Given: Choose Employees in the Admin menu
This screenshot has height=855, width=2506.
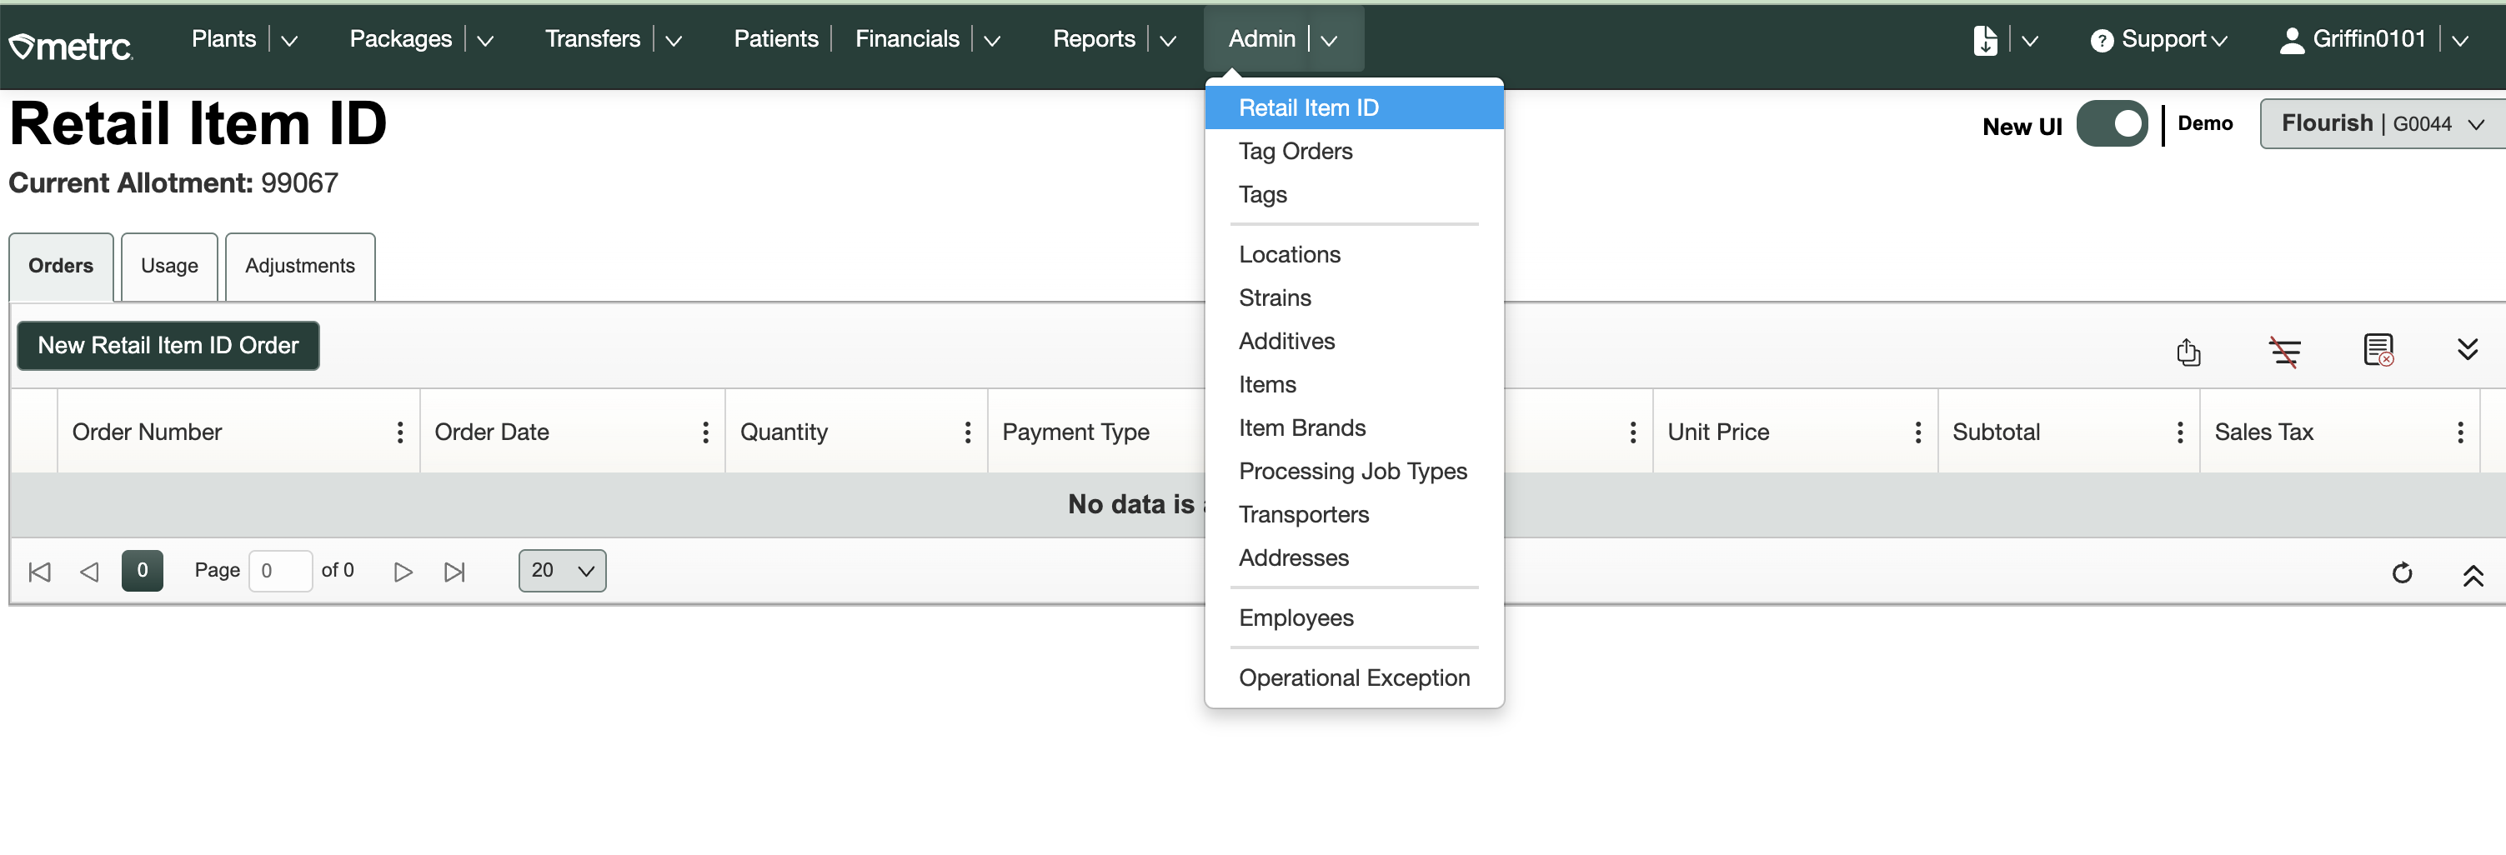Looking at the screenshot, I should (1296, 617).
